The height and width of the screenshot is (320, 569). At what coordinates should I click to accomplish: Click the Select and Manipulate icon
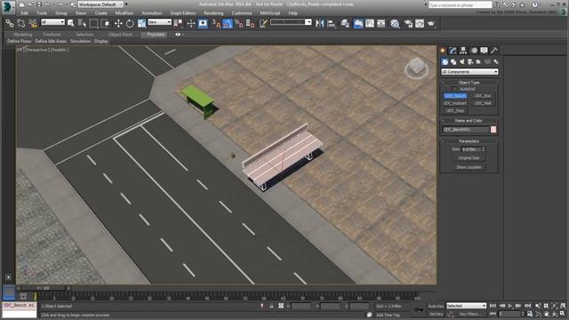point(191,24)
